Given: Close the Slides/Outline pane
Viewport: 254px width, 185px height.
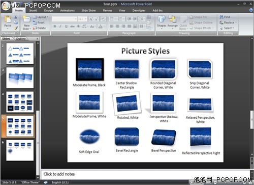Looking at the screenshot, I should 37,39.
